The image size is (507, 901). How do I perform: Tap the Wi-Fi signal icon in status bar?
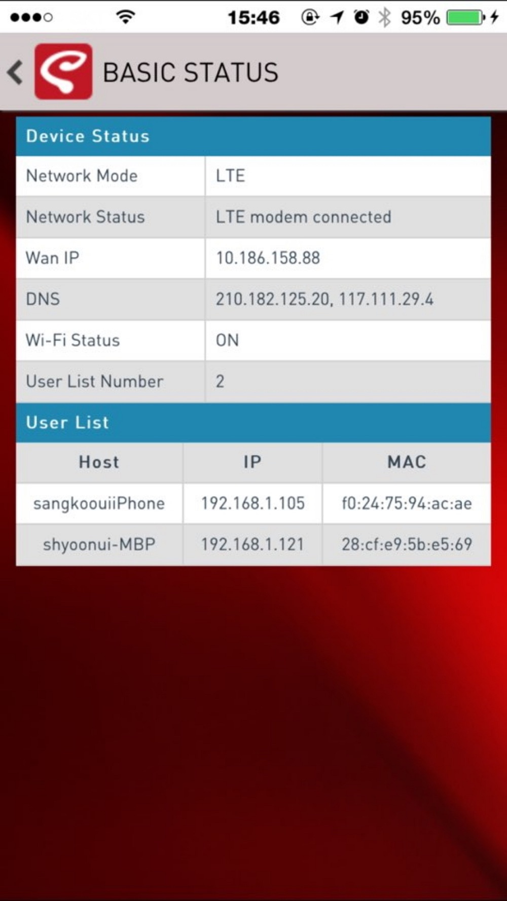coord(125,17)
